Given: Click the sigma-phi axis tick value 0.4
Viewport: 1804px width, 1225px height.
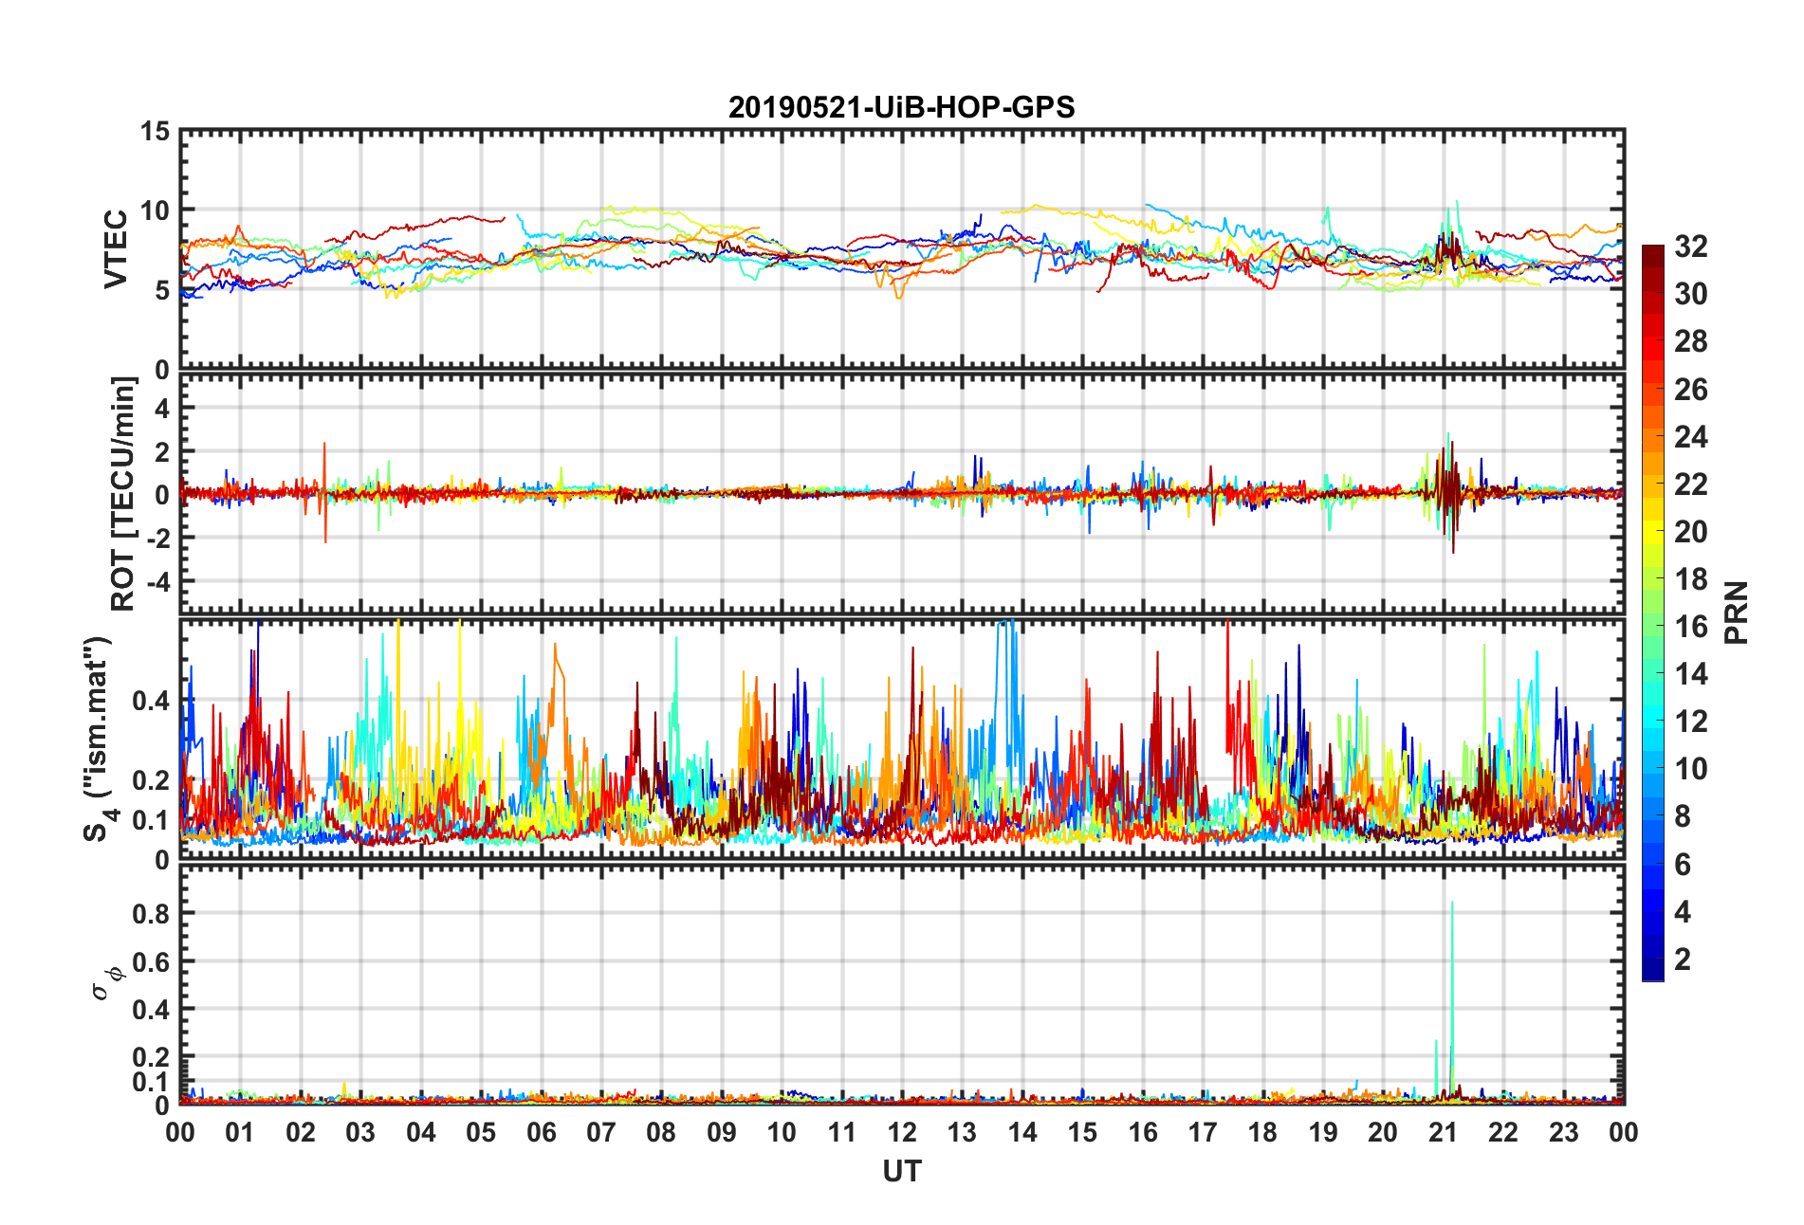Looking at the screenshot, I should point(152,1010).
